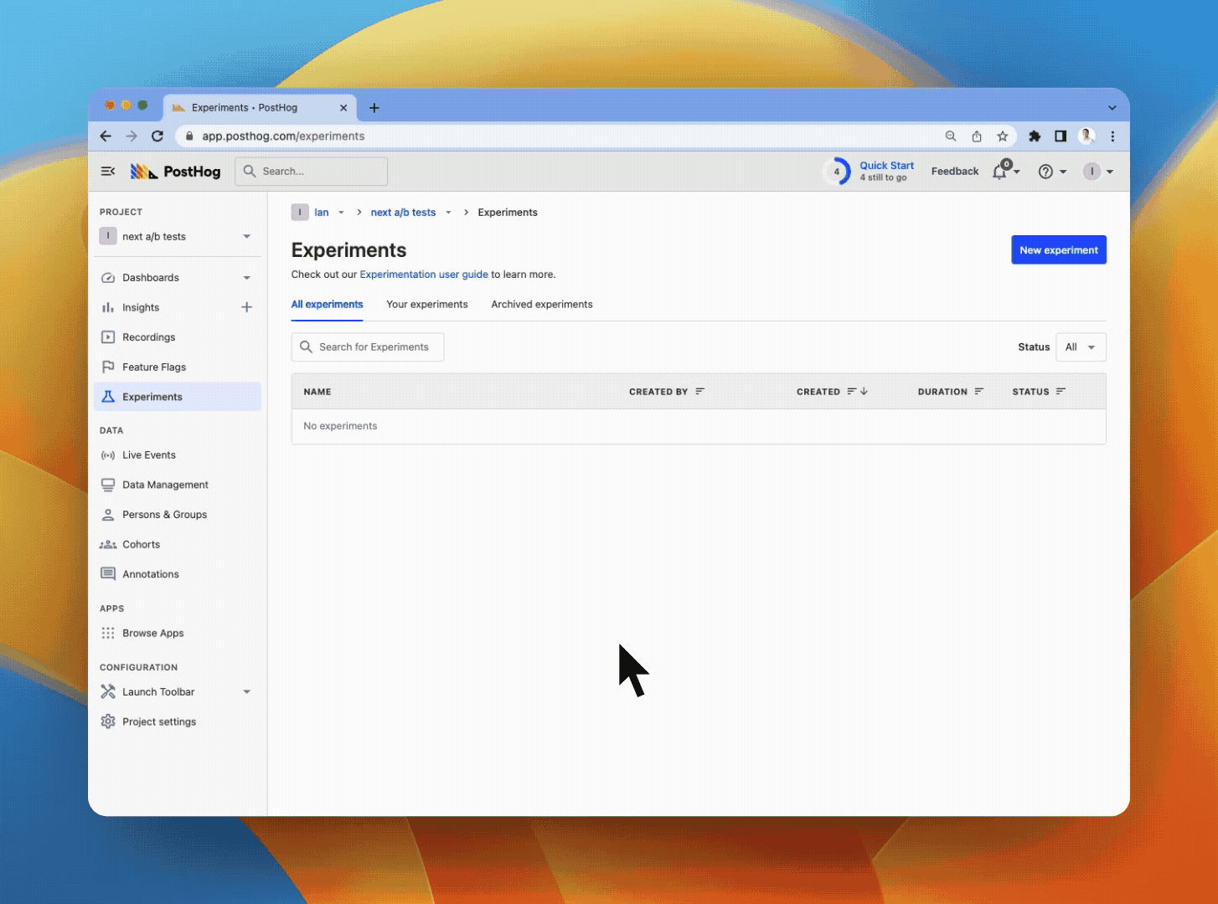Switch to Your experiments tab

click(x=426, y=305)
